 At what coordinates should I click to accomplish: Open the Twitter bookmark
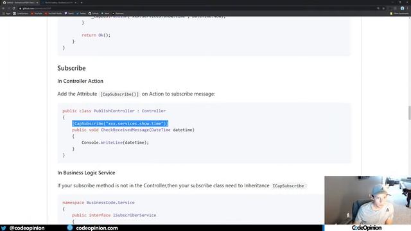(x=82, y=13)
